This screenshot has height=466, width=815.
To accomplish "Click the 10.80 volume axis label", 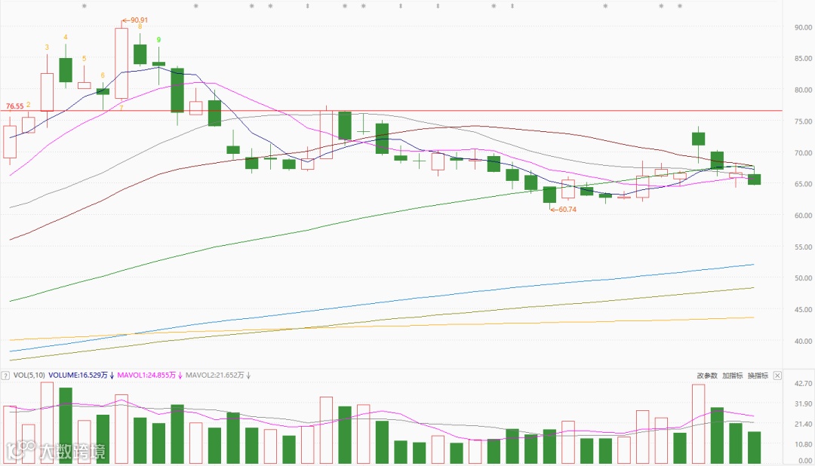I will (x=803, y=444).
